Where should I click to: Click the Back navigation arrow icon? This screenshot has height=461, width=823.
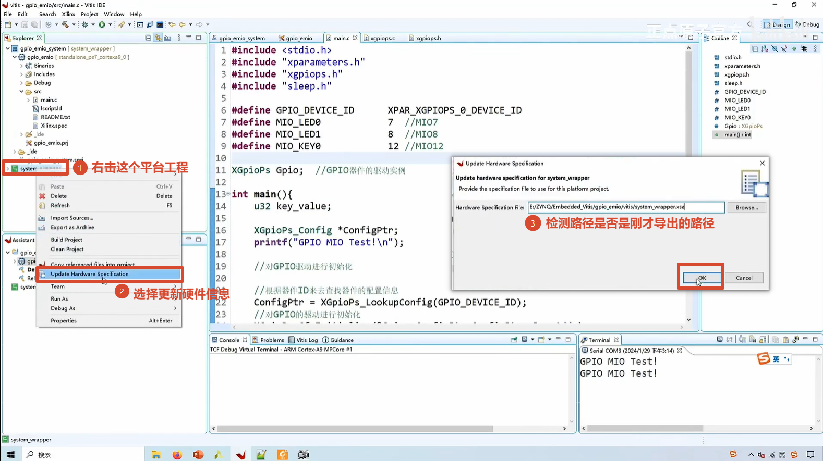coord(182,24)
